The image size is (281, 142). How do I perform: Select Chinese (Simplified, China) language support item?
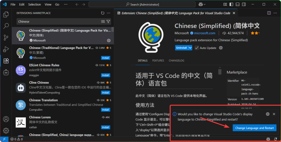(x=63, y=135)
